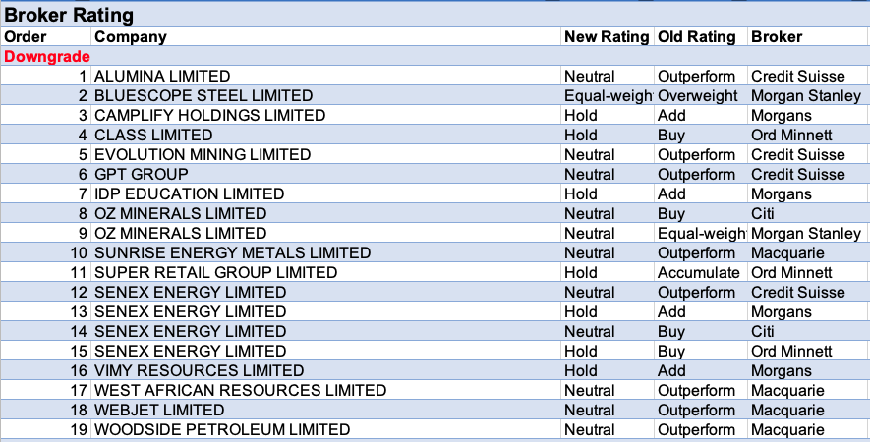Click the Accumulate old rating cell
Screen dimensions: 870x442
[698, 272]
